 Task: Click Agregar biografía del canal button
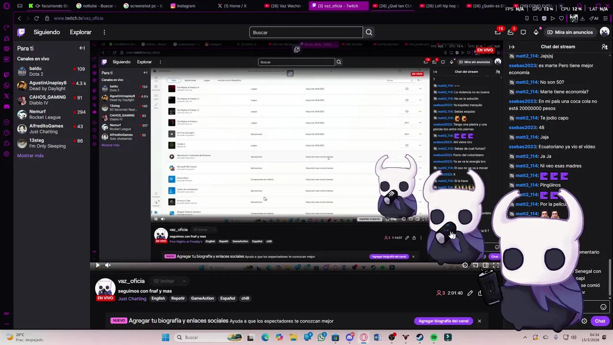pos(443,321)
